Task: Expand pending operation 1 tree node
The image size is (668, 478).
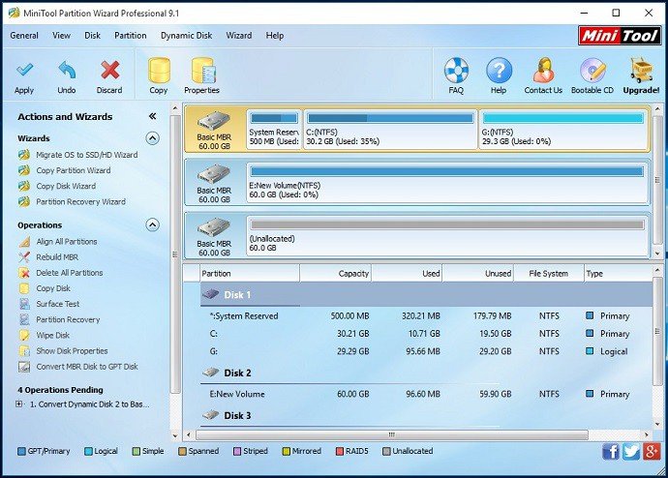Action: click(x=18, y=403)
